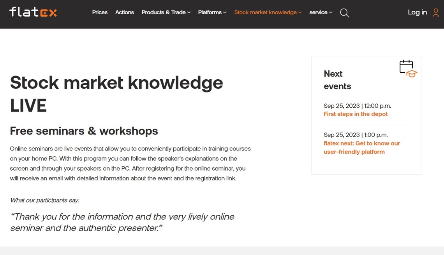This screenshot has height=255, width=444.
Task: Expand the service dropdown
Action: point(321,12)
